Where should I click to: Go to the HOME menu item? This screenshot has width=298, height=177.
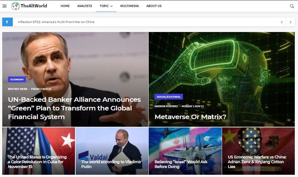65,6
